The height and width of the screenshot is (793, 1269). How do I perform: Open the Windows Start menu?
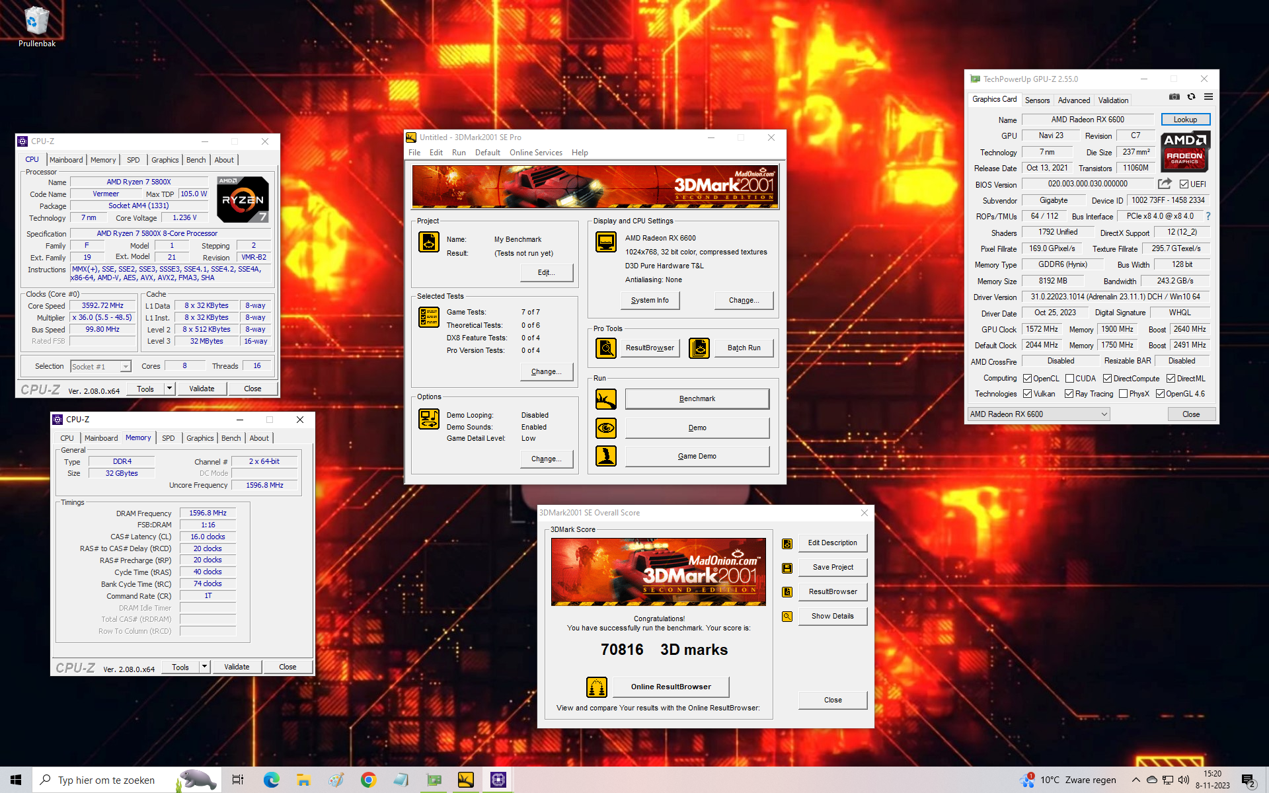[16, 780]
